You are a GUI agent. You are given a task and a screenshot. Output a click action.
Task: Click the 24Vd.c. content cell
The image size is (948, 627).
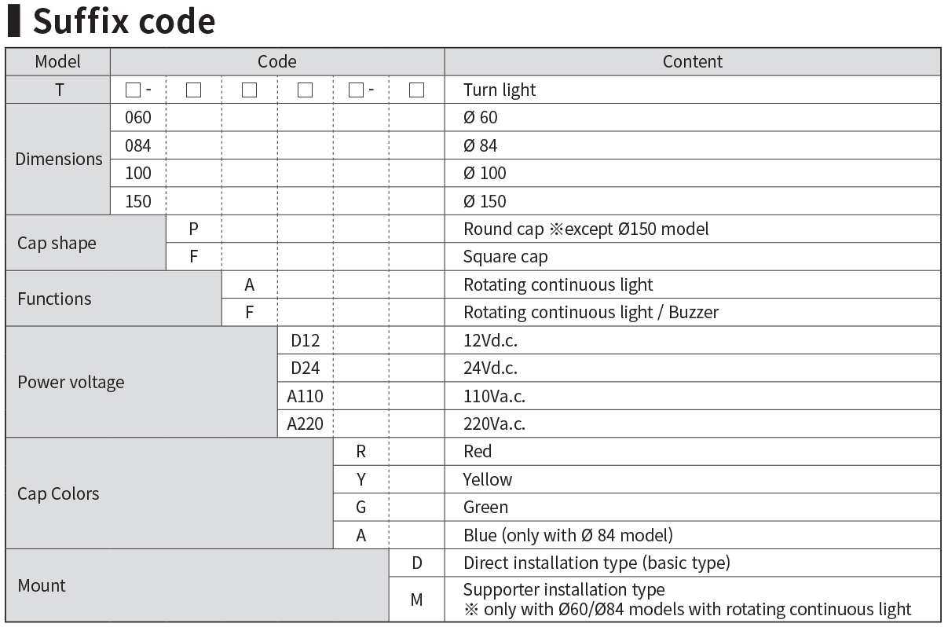[692, 368]
